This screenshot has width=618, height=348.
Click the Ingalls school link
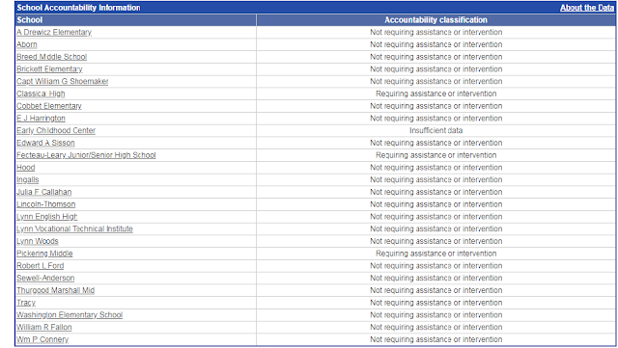click(x=28, y=179)
